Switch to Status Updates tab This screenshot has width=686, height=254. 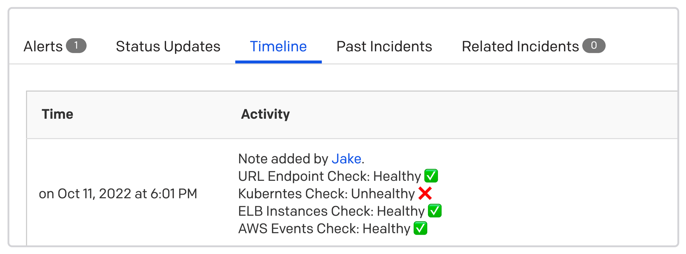[x=168, y=46]
